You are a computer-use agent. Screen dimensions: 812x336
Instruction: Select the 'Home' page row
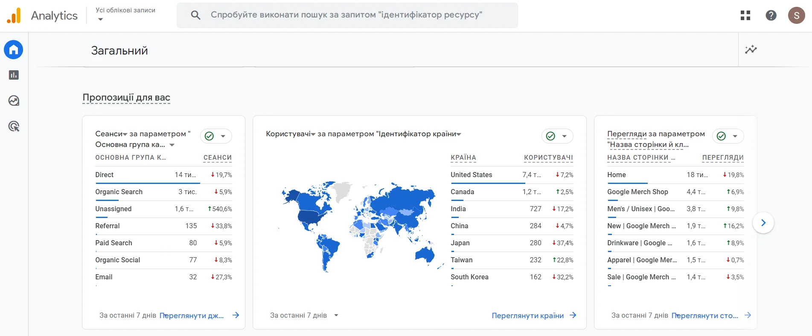pyautogui.click(x=675, y=175)
